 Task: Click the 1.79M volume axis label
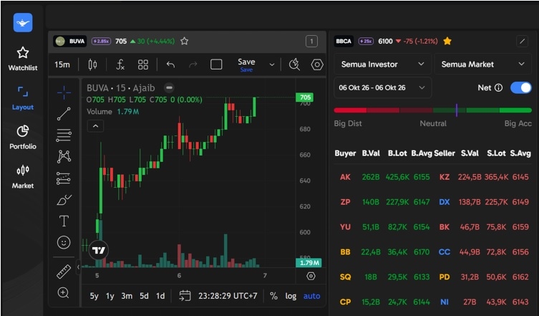tap(309, 263)
